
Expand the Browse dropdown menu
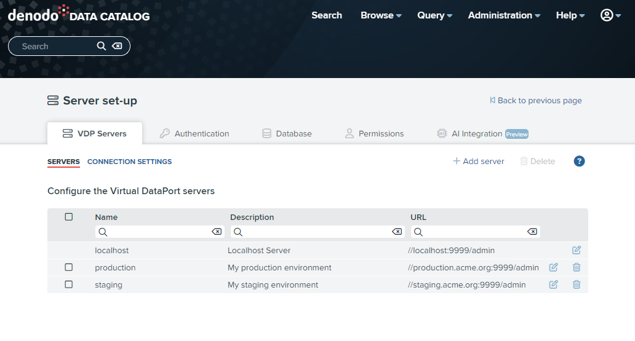click(x=380, y=15)
